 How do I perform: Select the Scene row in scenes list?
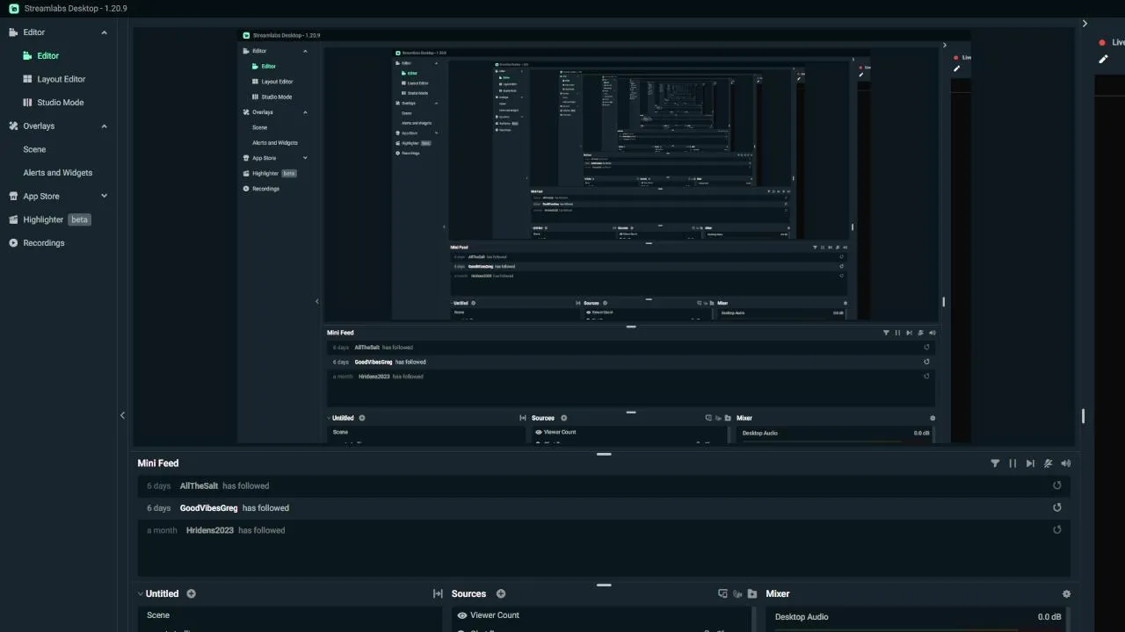click(289, 615)
